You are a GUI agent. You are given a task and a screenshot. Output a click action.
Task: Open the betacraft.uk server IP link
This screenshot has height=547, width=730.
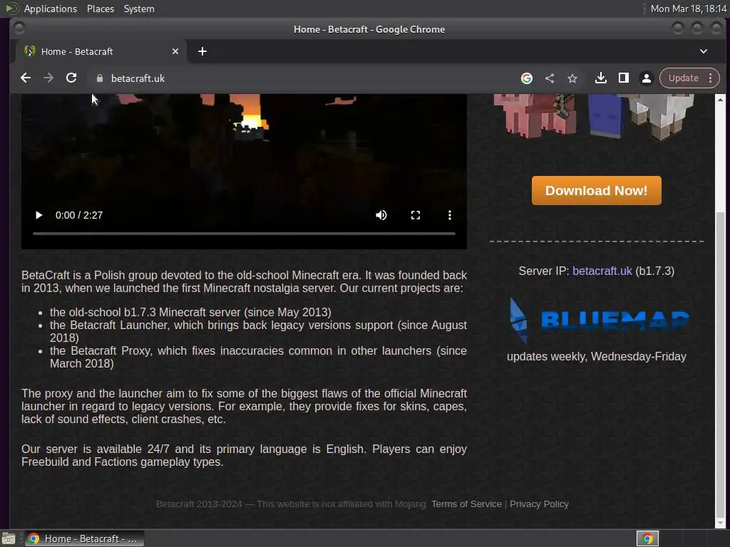[602, 271]
